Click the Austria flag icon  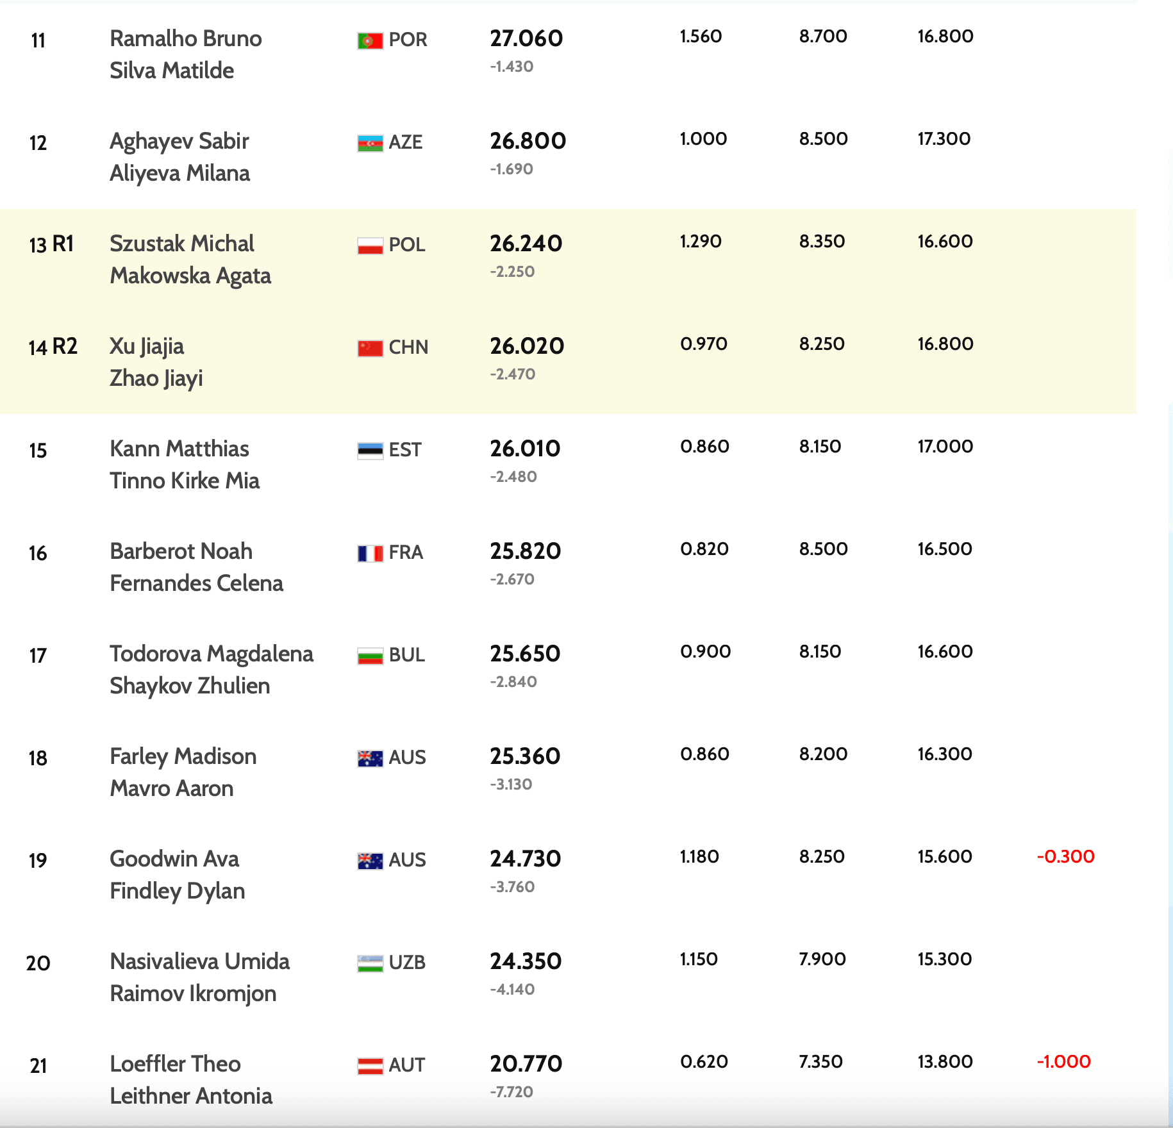(x=370, y=1066)
